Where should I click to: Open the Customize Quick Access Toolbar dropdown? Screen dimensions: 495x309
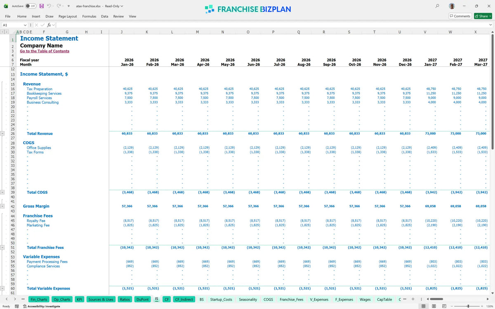pos(68,6)
